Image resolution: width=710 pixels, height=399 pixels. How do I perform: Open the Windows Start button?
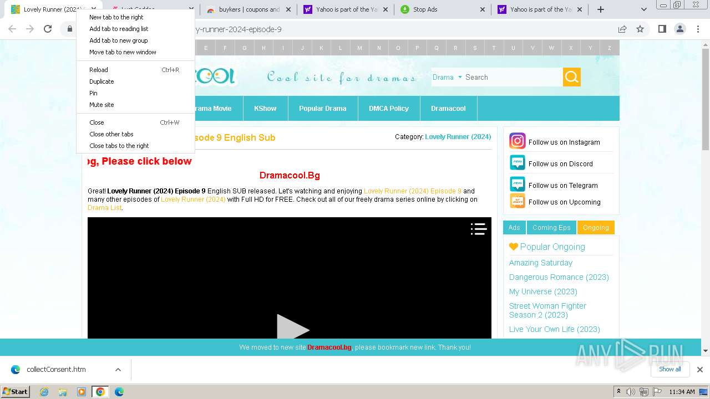[x=15, y=391]
